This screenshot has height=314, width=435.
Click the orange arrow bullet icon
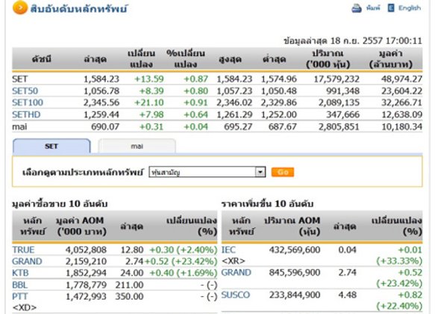[20, 7]
